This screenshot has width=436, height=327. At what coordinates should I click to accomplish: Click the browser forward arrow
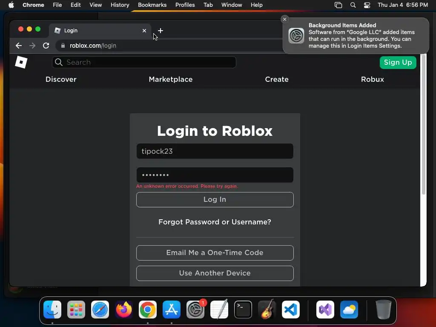pos(32,46)
